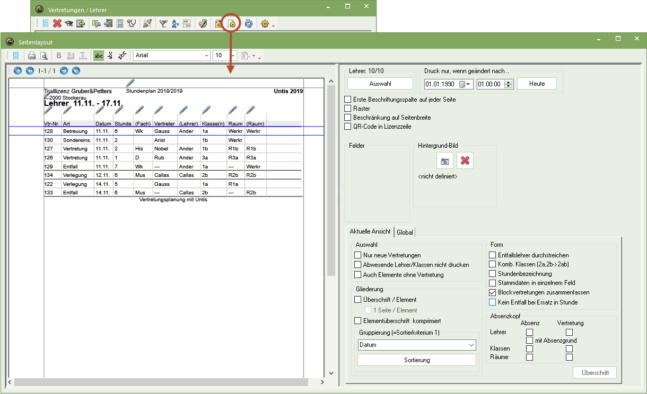Open the font size 10 dropdown
Image resolution: width=647 pixels, height=394 pixels.
pyautogui.click(x=233, y=56)
